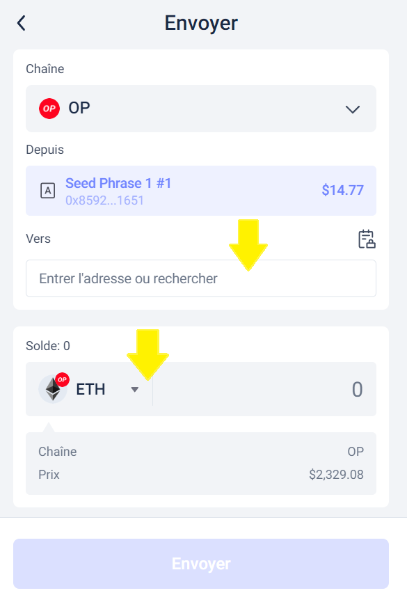Open the ETH dropdown arrow to change tokens
The height and width of the screenshot is (609, 407).
click(x=136, y=390)
